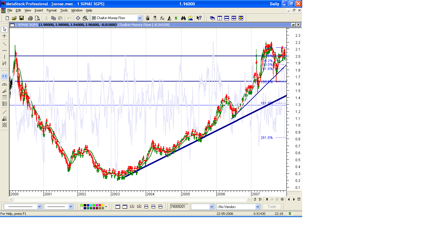This screenshot has height=226, width=442.
Task: Open the Tools menu
Action: (x=64, y=10)
